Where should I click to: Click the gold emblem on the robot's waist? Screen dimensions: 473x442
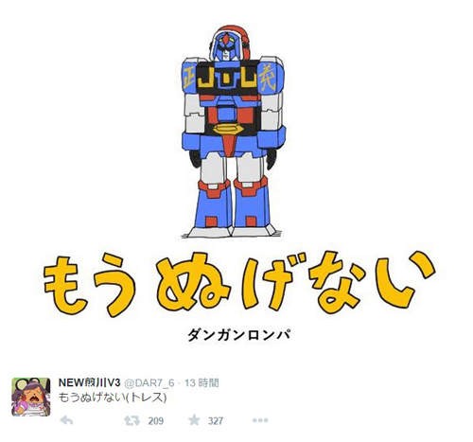click(228, 129)
